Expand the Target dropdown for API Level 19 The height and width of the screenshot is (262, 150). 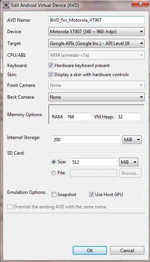point(96,43)
